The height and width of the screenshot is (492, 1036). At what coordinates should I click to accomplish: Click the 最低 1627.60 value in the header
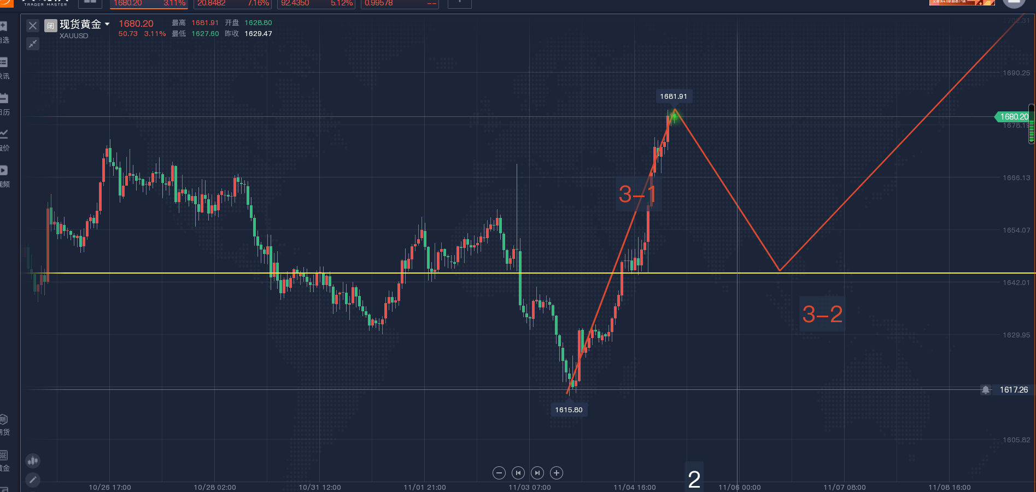(x=205, y=34)
